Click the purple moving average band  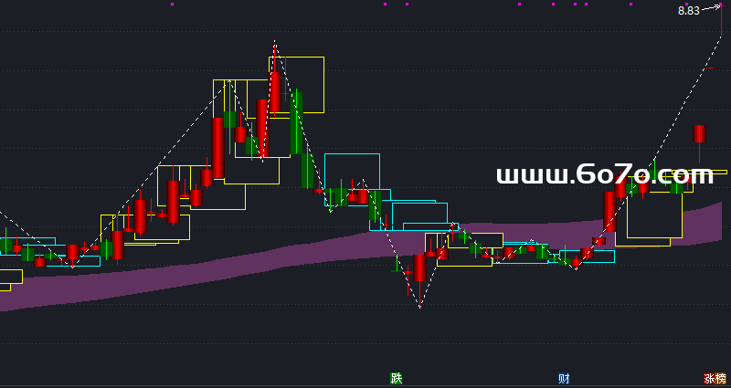pyautogui.click(x=274, y=260)
